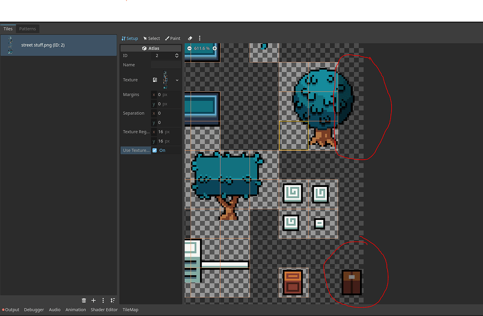Open the TileSet toolbar three-dot menu
Image resolution: width=483 pixels, height=316 pixels.
coord(199,38)
